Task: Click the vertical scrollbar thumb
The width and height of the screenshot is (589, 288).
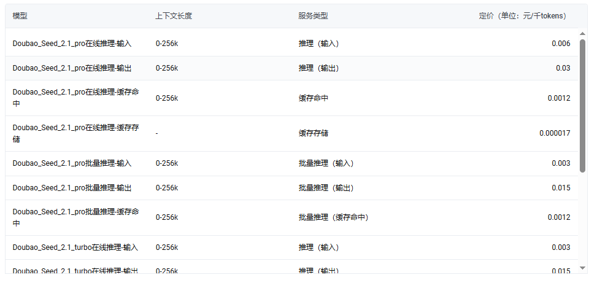Action: pos(583,106)
